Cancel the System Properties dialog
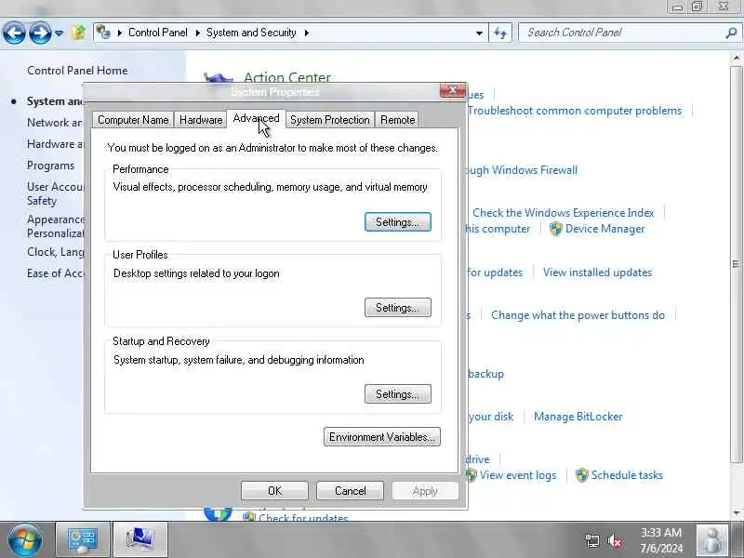The width and height of the screenshot is (744, 558). click(351, 491)
